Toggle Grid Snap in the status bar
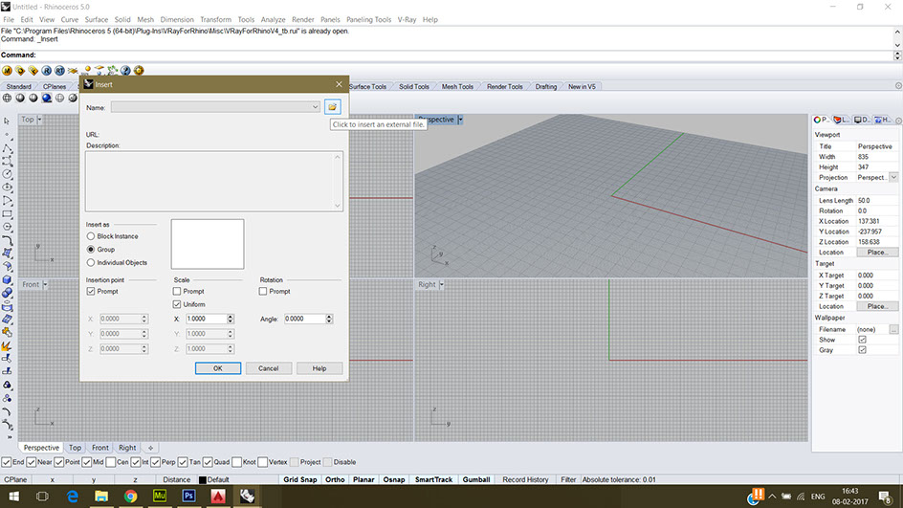 point(300,479)
